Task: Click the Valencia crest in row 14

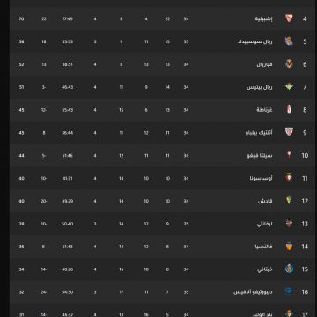Action: click(x=289, y=247)
